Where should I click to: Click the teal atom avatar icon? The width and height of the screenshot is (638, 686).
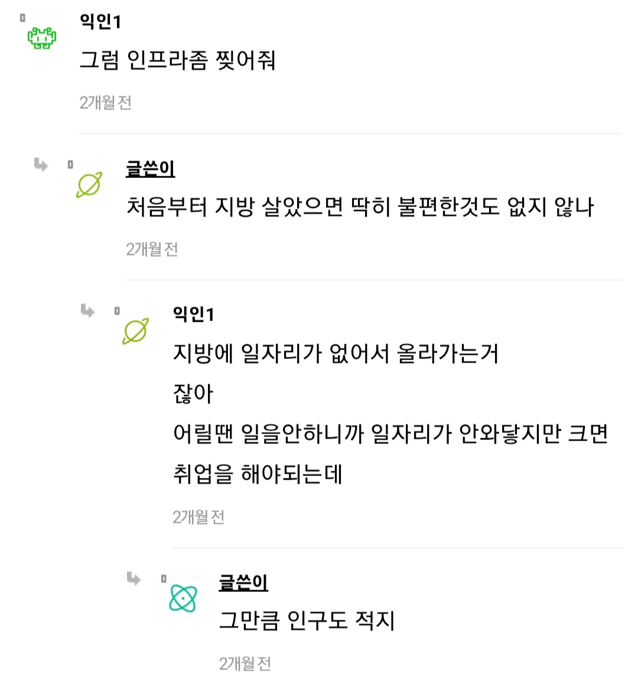(183, 598)
